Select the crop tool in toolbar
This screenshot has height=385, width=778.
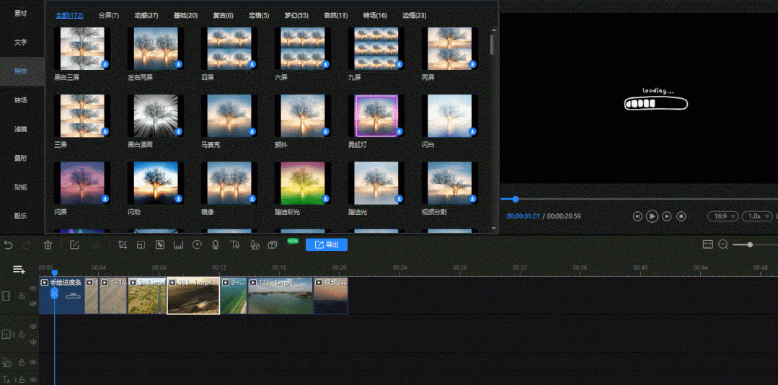pos(123,244)
